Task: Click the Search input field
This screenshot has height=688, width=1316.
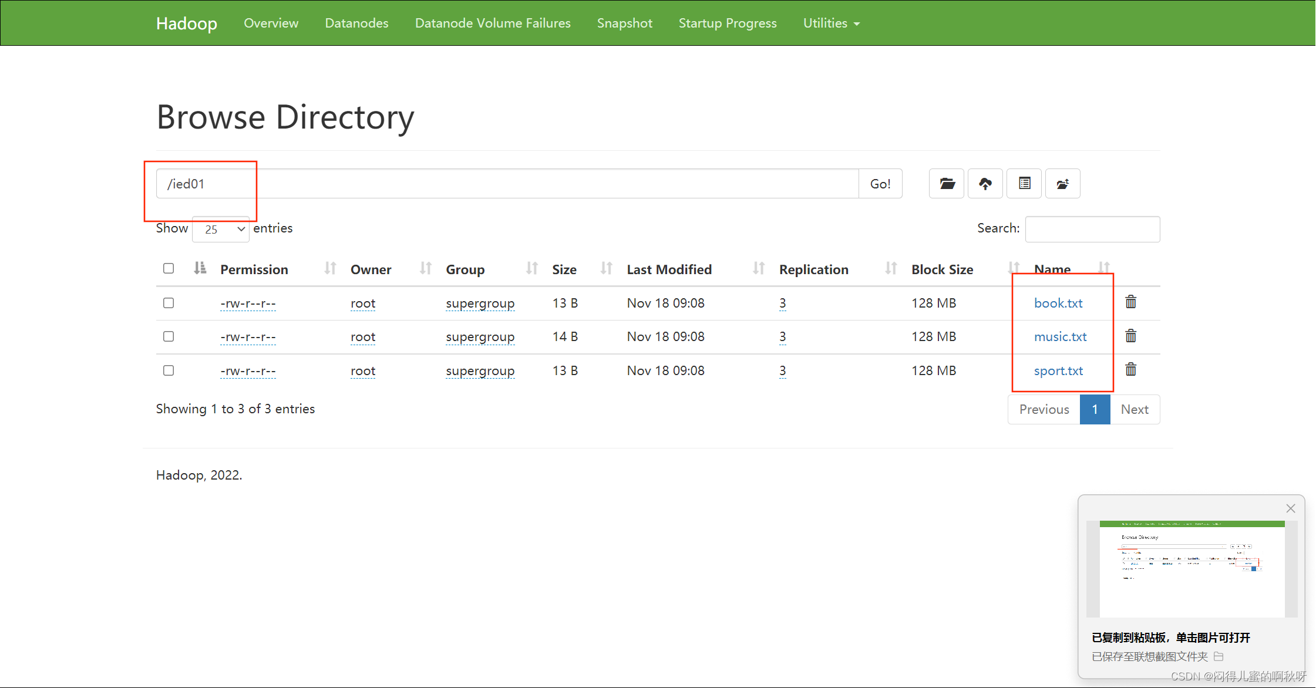Action: click(x=1092, y=229)
